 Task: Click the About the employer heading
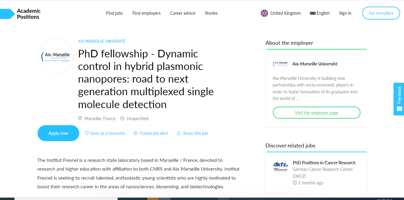tap(289, 43)
